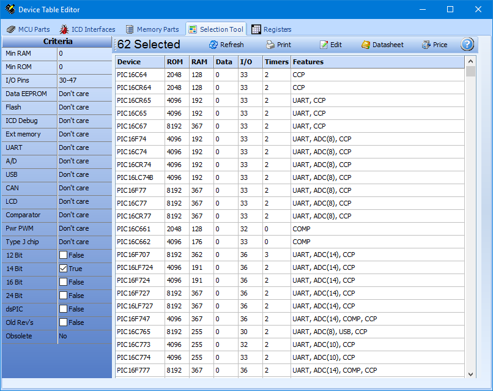Sort by the Timers column header
This screenshot has width=493, height=391.
point(276,62)
